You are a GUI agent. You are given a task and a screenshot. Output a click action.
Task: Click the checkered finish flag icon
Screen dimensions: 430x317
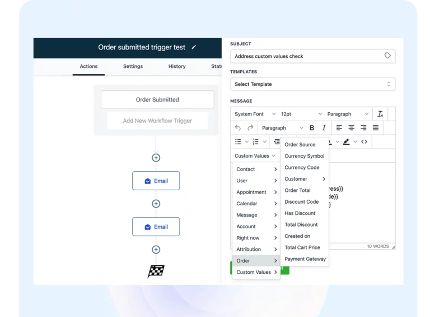click(156, 271)
